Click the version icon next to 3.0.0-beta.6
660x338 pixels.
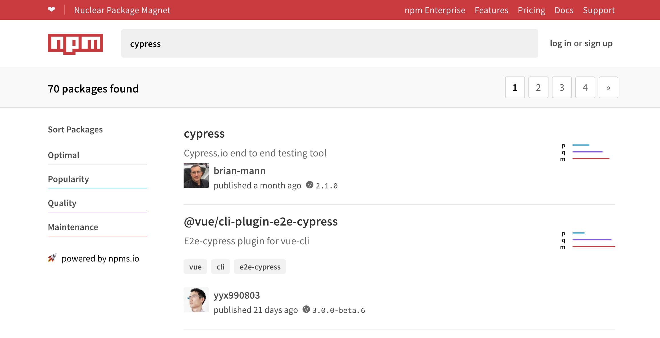(x=306, y=309)
